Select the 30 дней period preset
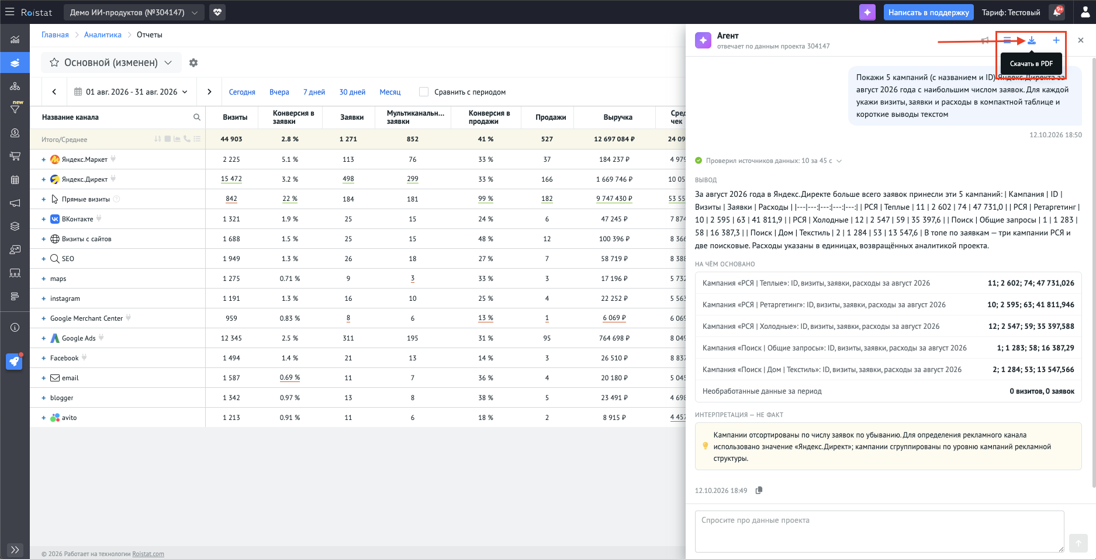This screenshot has height=559, width=1096. point(352,92)
